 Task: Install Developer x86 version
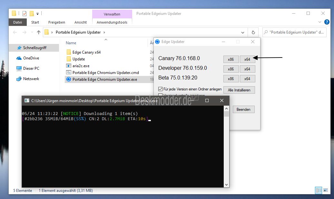(x=231, y=69)
